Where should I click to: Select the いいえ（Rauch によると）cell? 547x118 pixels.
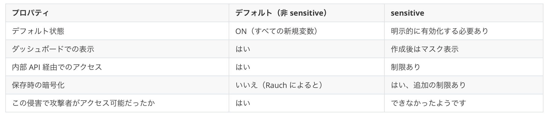(x=279, y=85)
